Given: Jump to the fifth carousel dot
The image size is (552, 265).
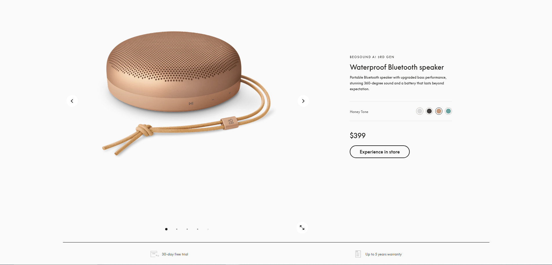Looking at the screenshot, I should [208, 229].
